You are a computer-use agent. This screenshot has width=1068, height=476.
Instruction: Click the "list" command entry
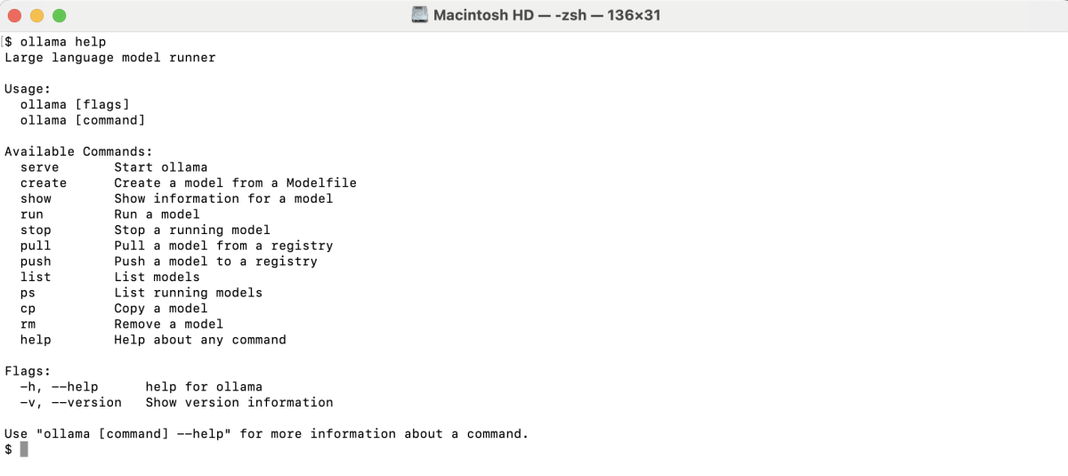point(36,277)
